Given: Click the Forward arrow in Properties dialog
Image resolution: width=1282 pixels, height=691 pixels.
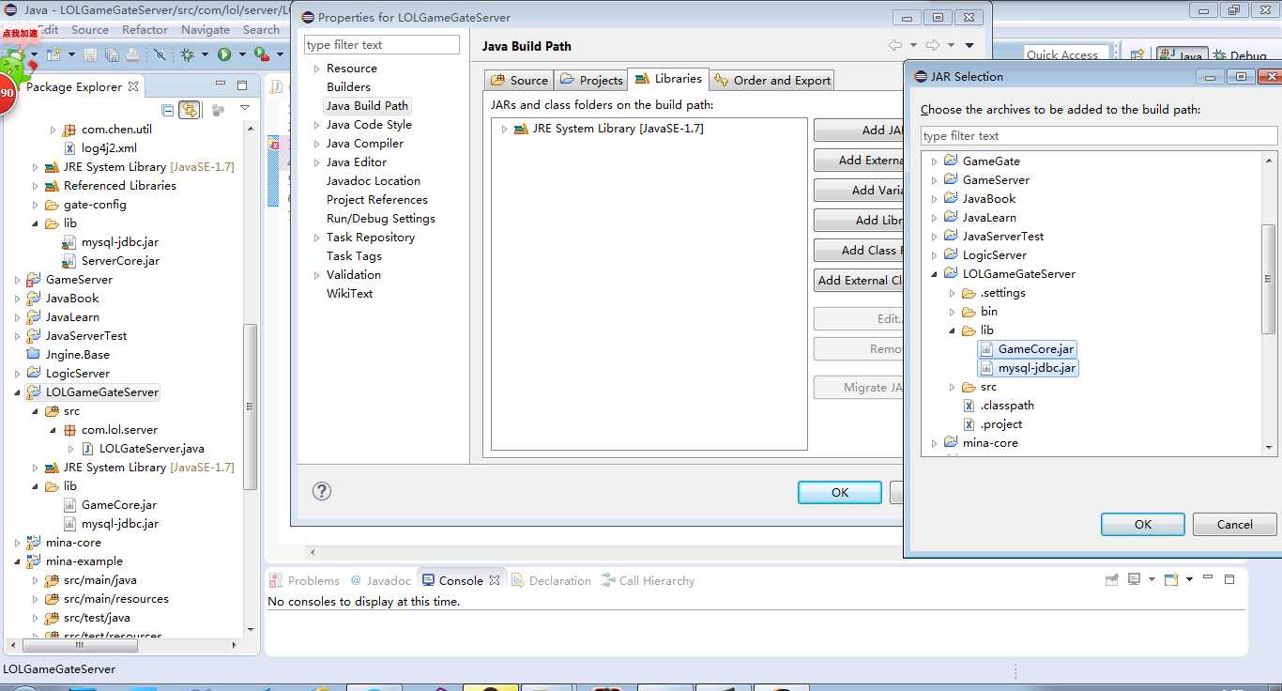Looking at the screenshot, I should tap(933, 45).
